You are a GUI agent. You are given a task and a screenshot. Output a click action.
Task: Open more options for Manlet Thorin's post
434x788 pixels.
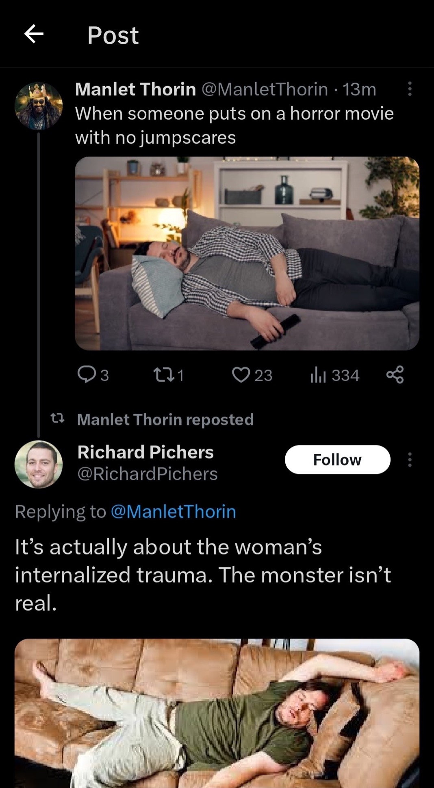[410, 89]
